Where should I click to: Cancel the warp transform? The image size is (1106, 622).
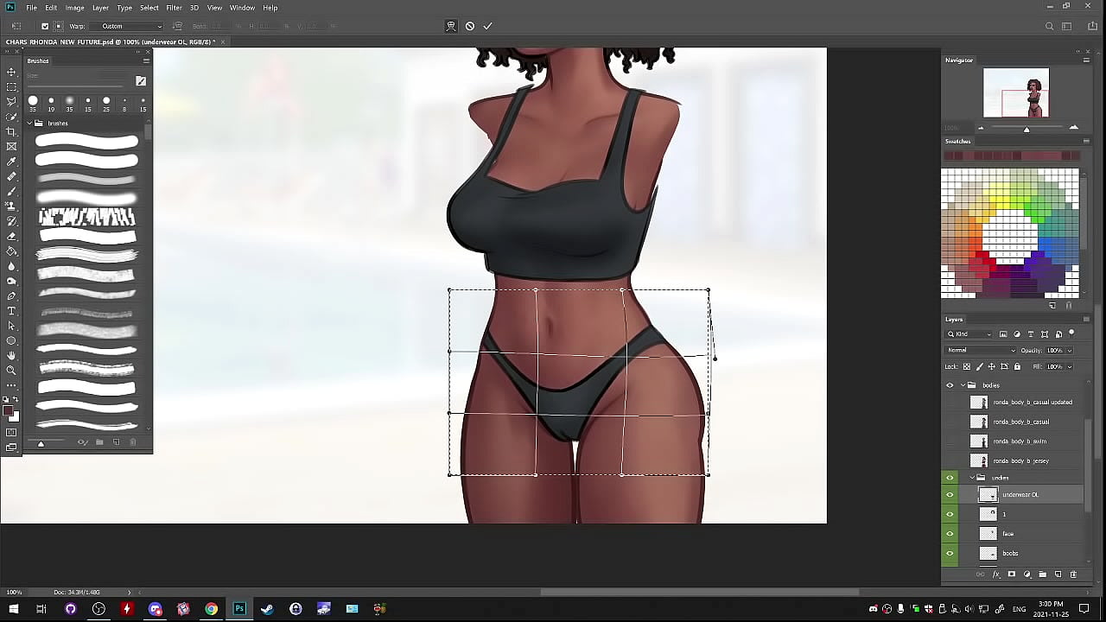pos(469,26)
